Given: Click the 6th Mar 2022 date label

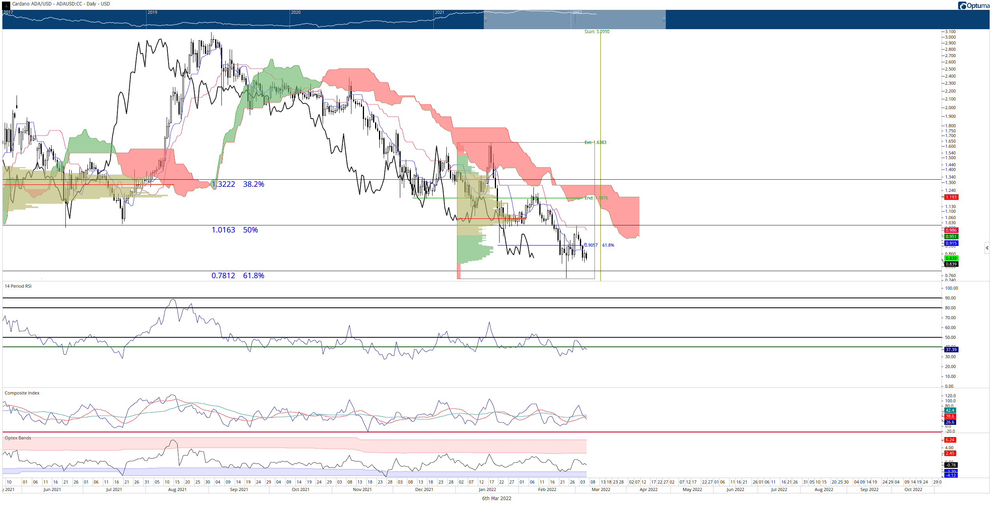Looking at the screenshot, I should [x=496, y=499].
